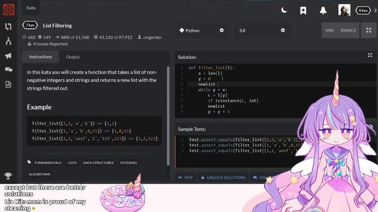The image size is (378, 212).
Task: Open the List Filtering kata title
Action: (57, 25)
